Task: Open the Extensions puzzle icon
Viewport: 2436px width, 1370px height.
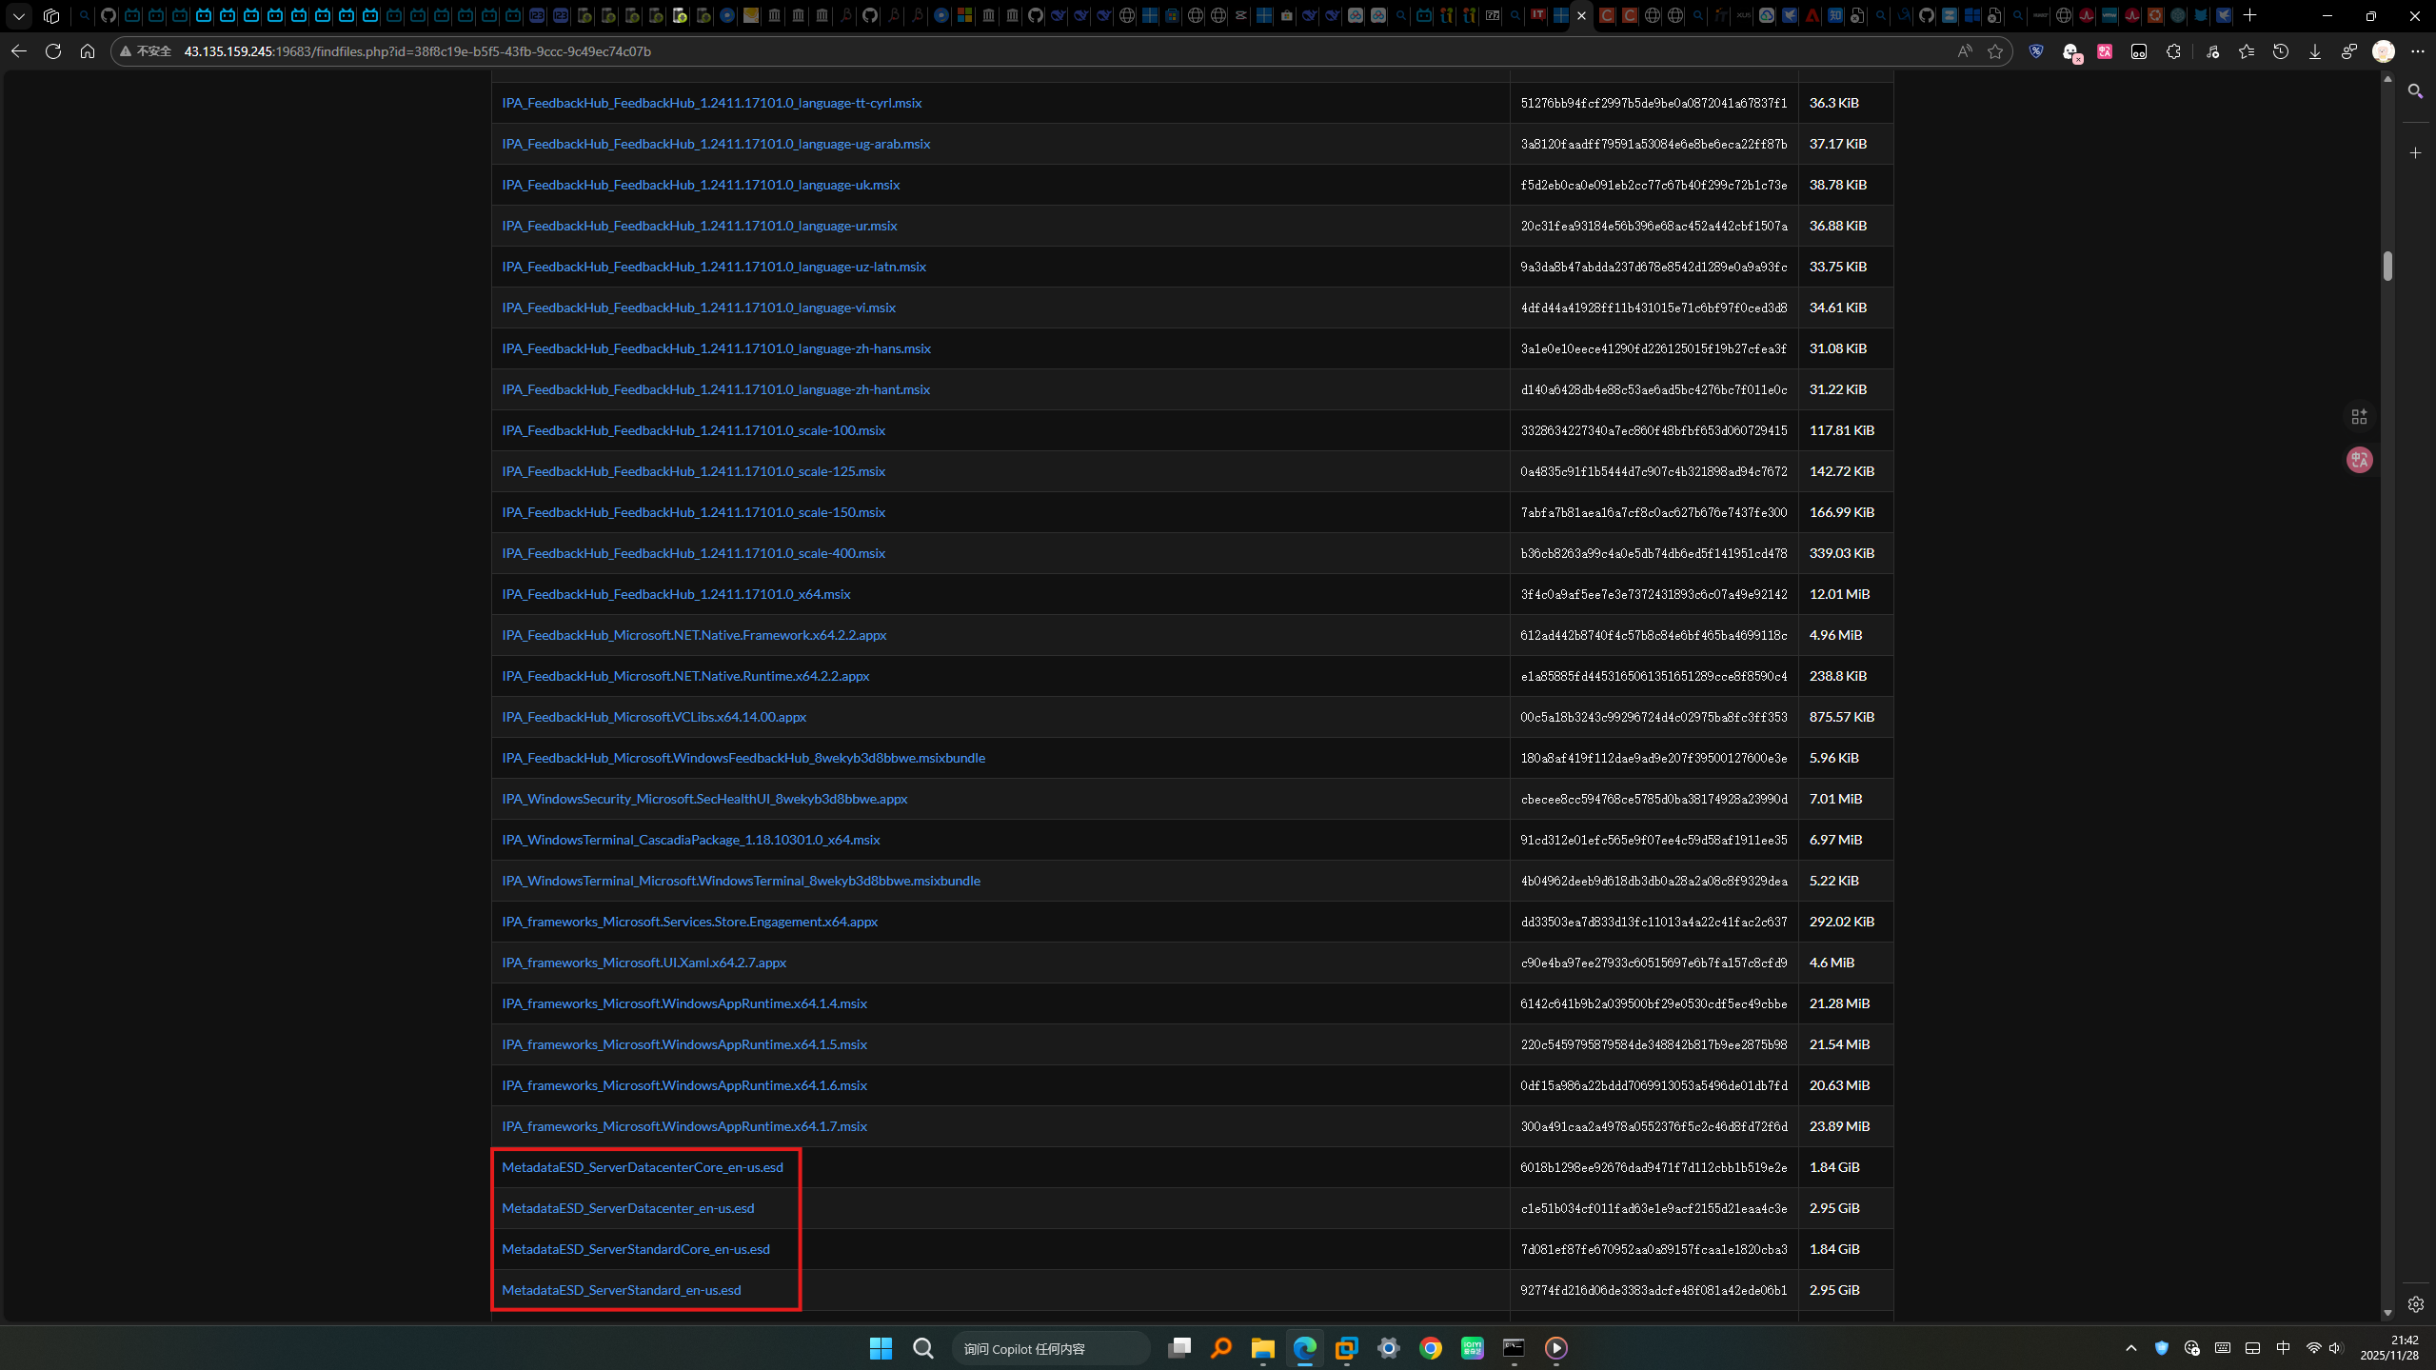Action: [x=2173, y=51]
